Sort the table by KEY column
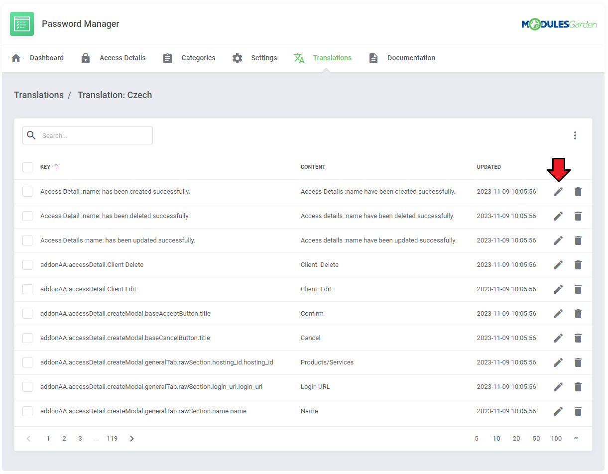 [49, 167]
